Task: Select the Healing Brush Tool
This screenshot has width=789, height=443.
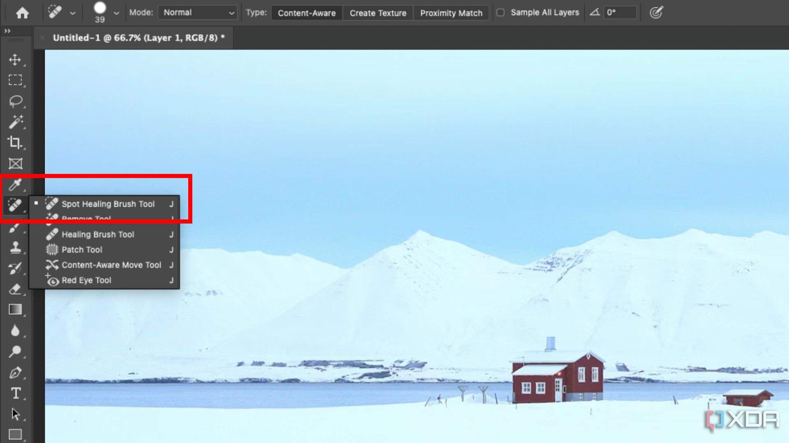Action: [97, 234]
